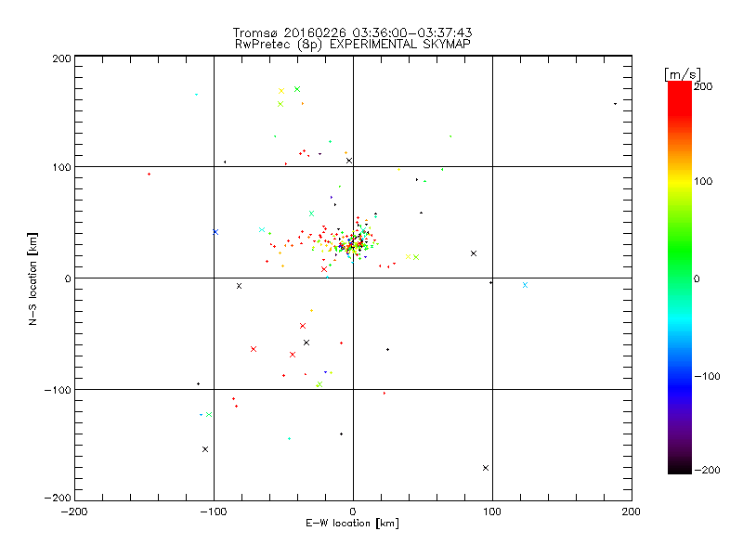Click E-W axis tick label '200'
The height and width of the screenshot is (557, 743).
point(632,512)
